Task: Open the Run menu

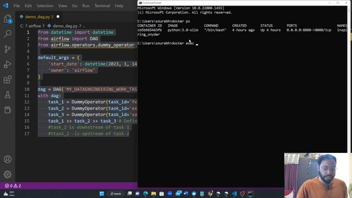Action: point(86,6)
